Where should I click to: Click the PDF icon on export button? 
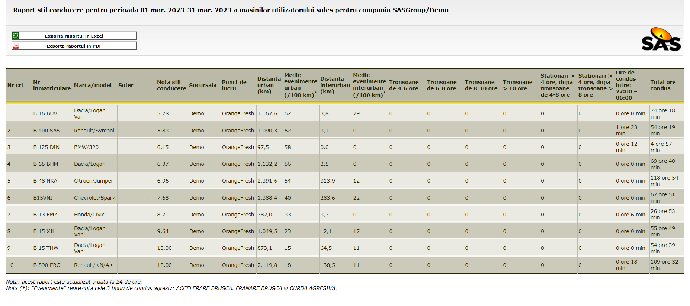point(16,46)
